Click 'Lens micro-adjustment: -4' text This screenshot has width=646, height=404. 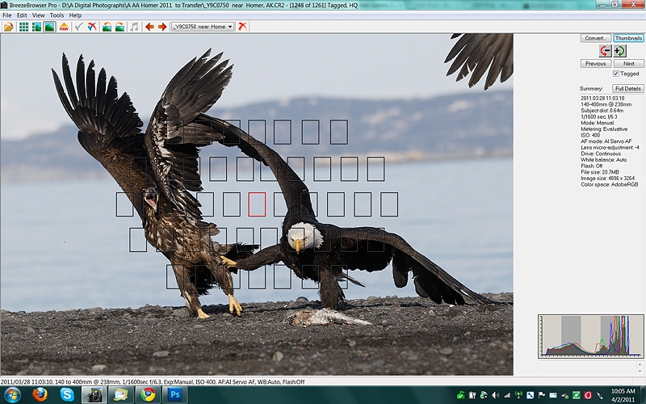[x=610, y=148]
